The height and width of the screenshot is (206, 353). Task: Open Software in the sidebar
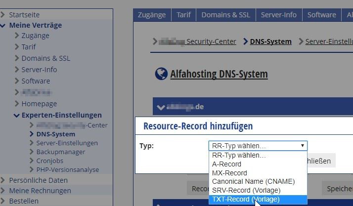pos(36,81)
